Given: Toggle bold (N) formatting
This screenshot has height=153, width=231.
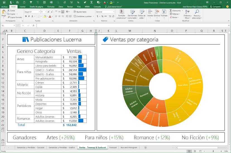Looking at the screenshot, I should pyautogui.click(x=26, y=16).
